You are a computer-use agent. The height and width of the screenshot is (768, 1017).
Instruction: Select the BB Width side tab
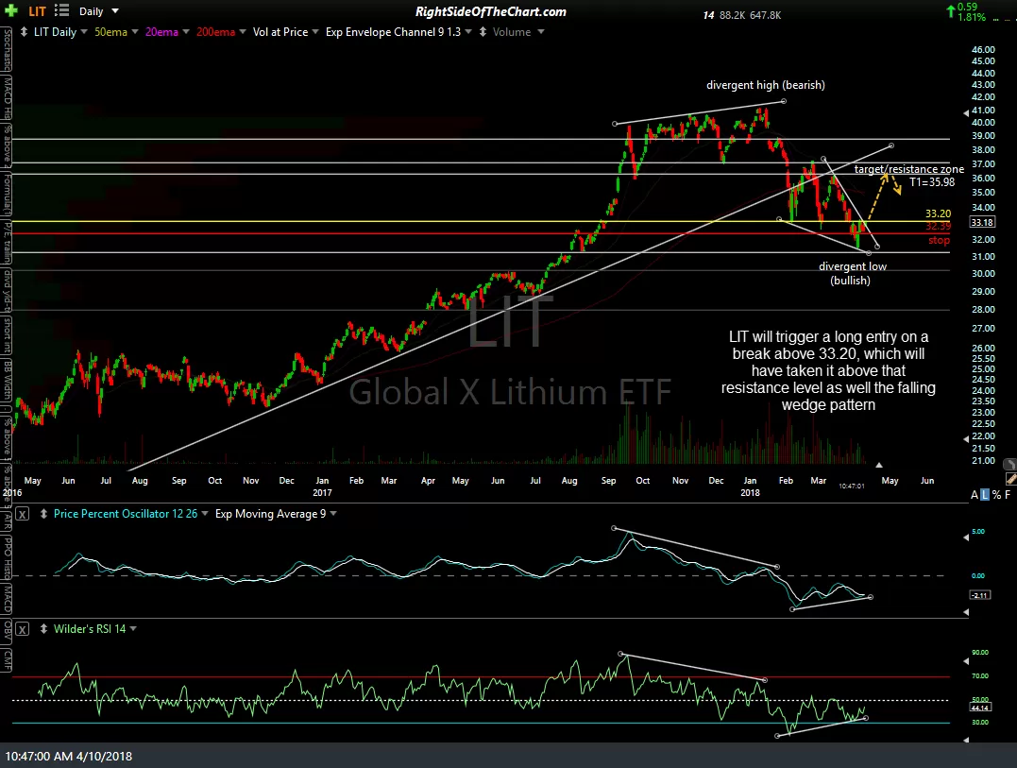[7, 382]
